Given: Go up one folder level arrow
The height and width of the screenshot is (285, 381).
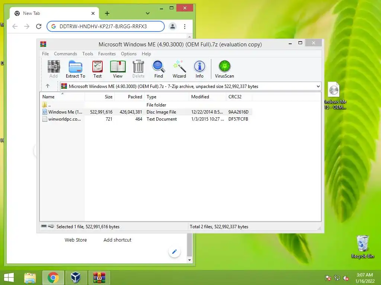Looking at the screenshot, I should click(x=48, y=86).
